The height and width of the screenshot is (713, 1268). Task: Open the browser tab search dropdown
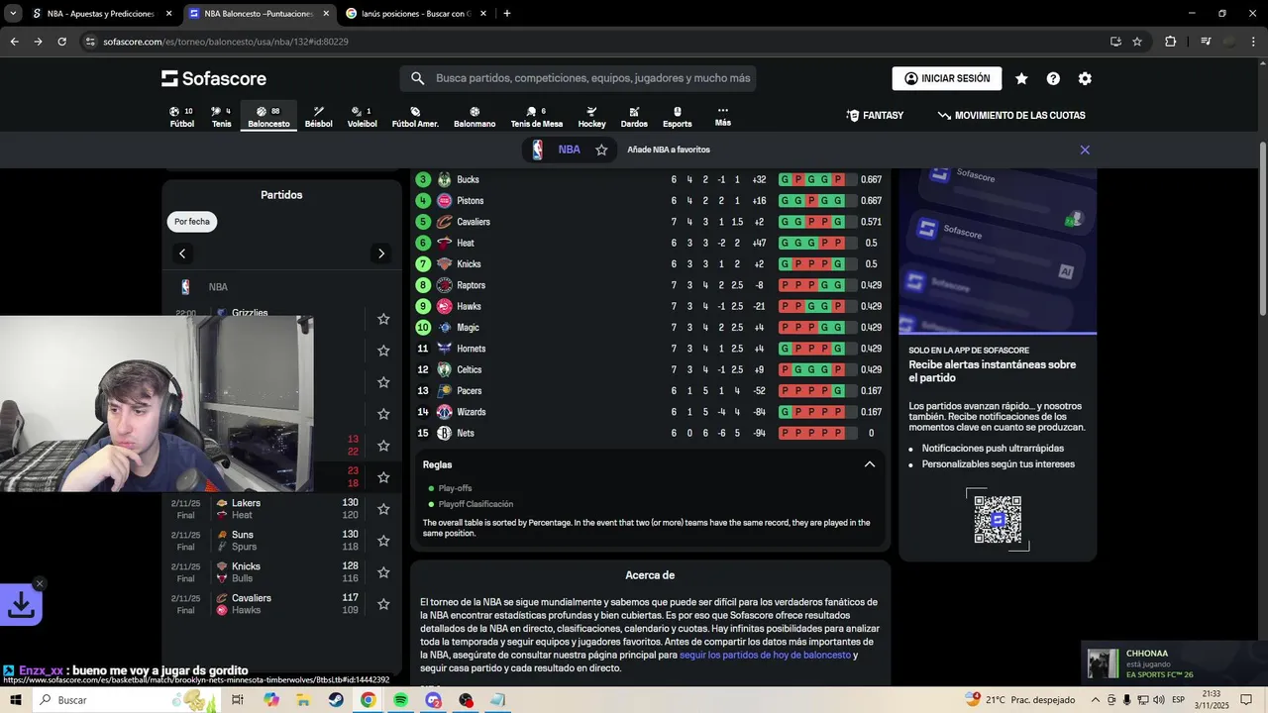(x=13, y=14)
